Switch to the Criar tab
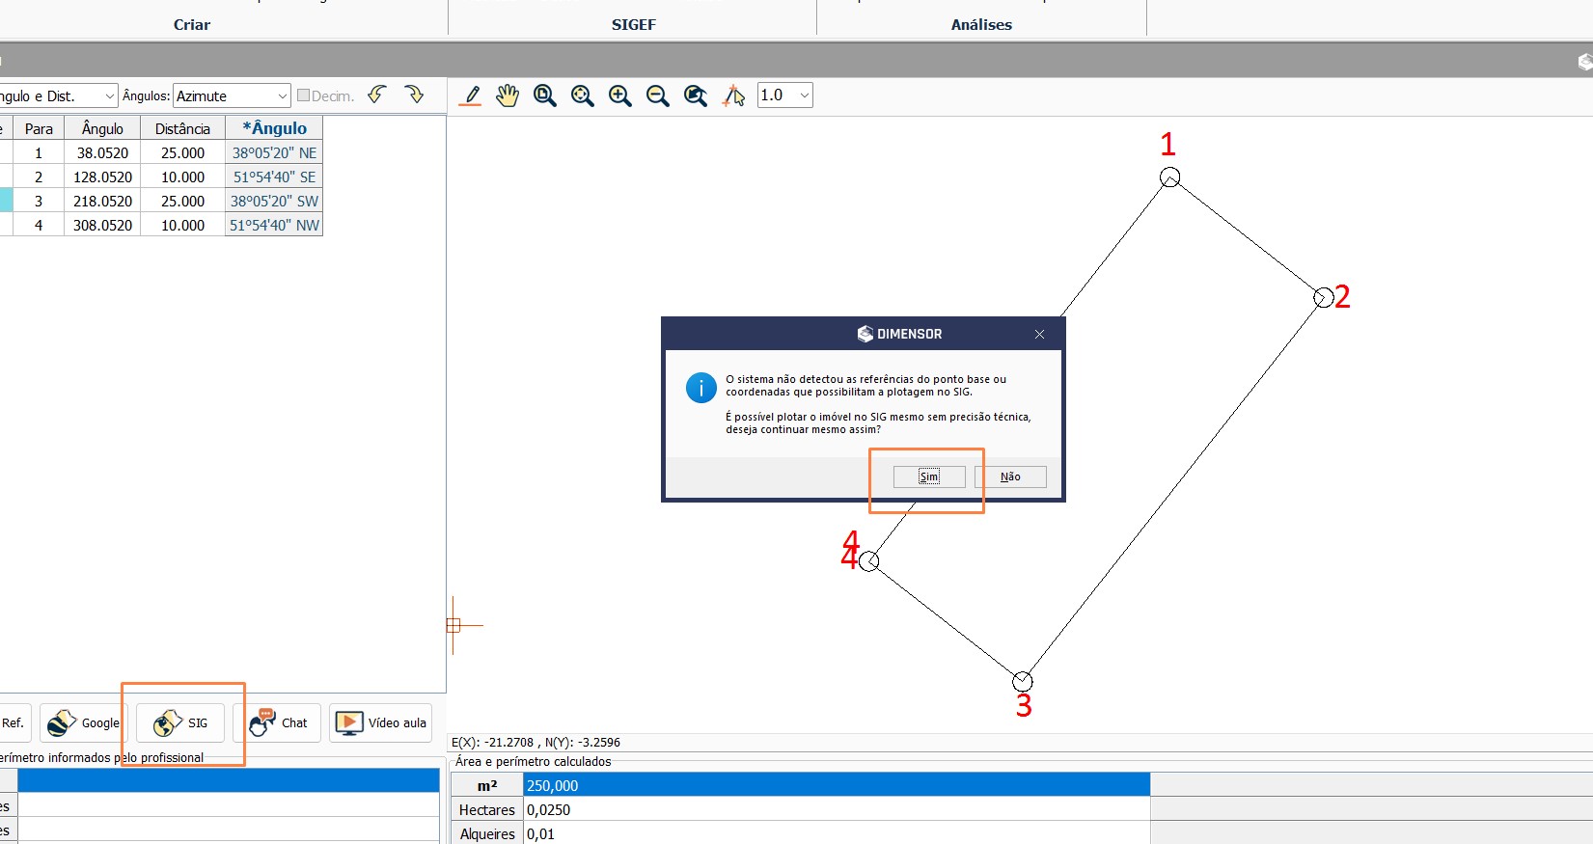Image resolution: width=1593 pixels, height=844 pixels. pyautogui.click(x=192, y=24)
